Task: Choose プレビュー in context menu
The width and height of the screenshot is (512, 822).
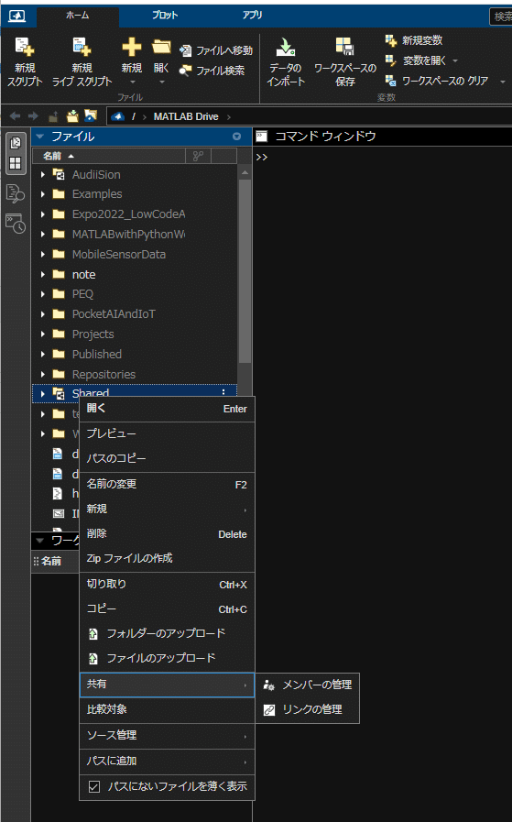Action: (x=167, y=434)
